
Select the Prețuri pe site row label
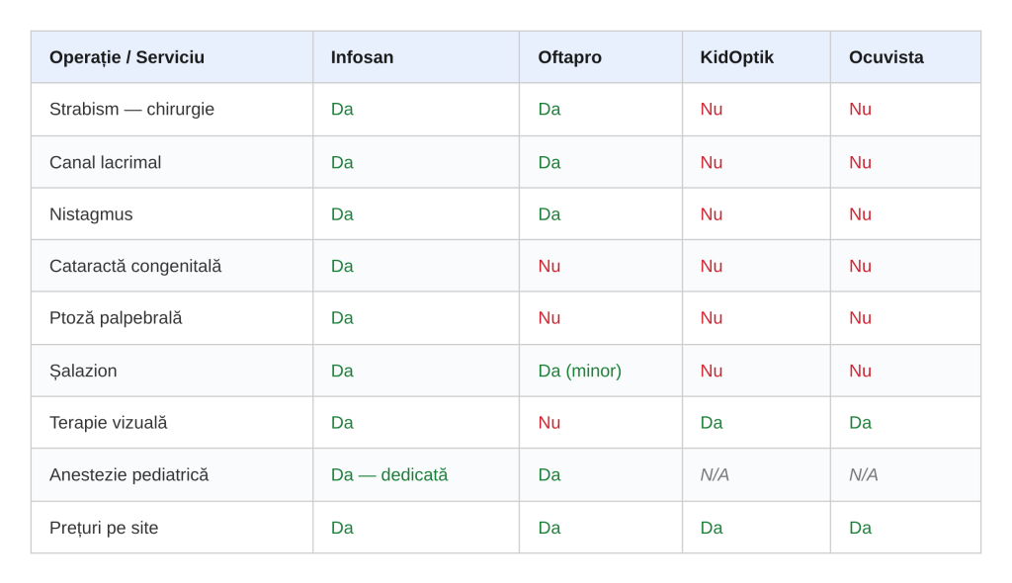click(x=104, y=529)
